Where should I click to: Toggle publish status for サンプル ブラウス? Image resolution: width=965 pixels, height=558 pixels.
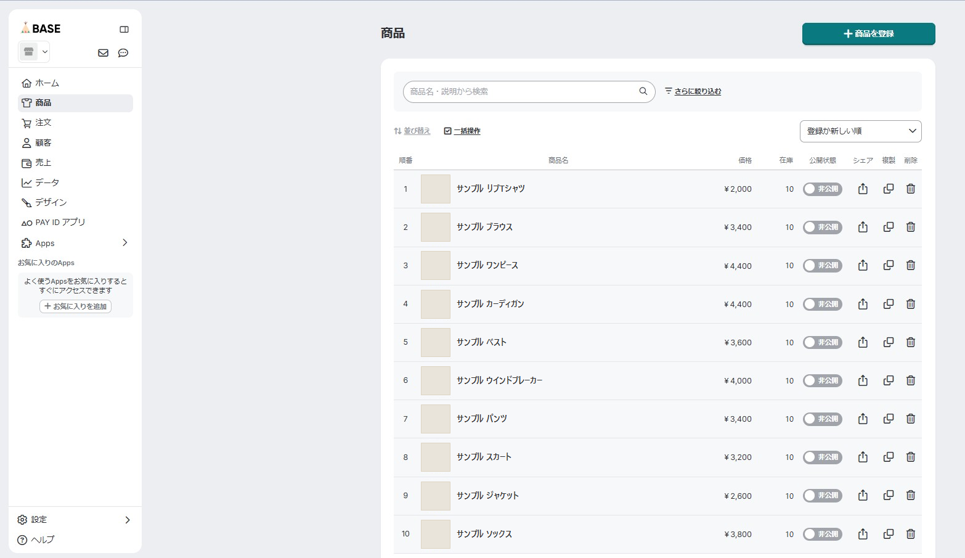(822, 227)
